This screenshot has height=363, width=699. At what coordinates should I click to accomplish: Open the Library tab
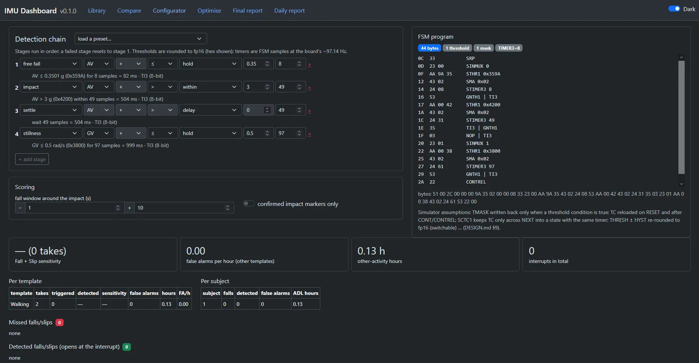coord(97,10)
